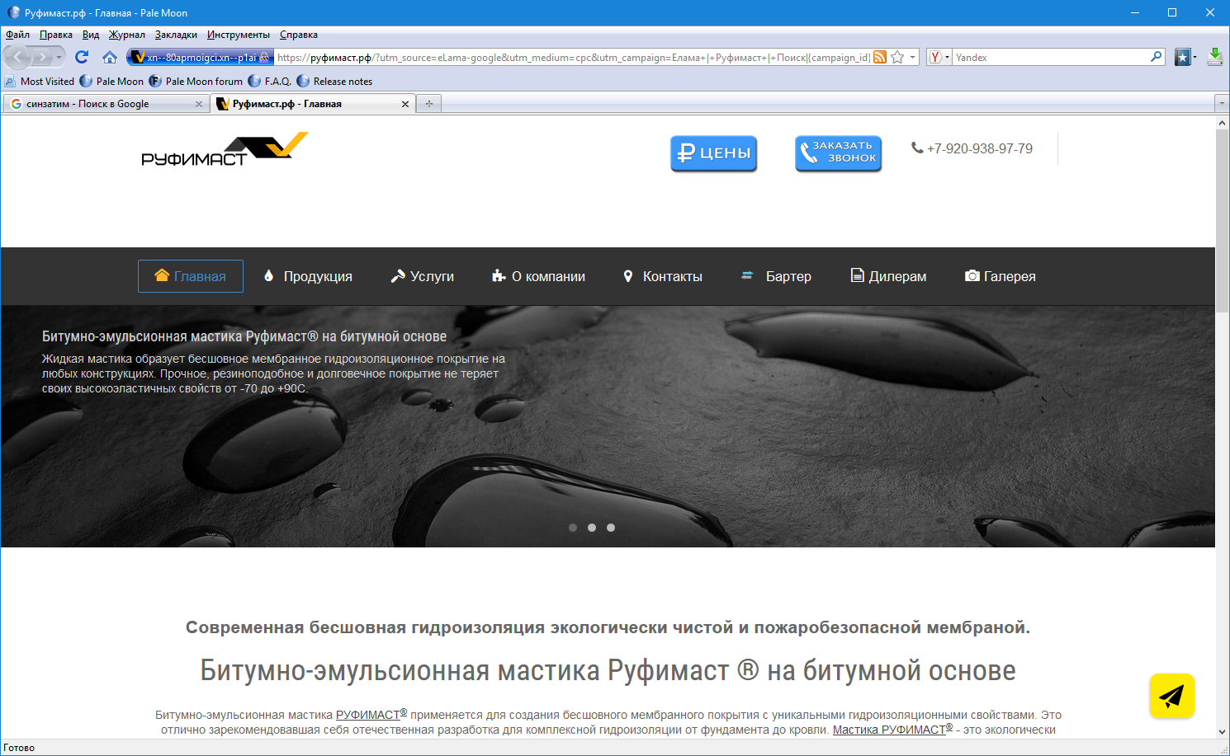Open the Вид menu
The width and height of the screenshot is (1230, 756).
click(x=91, y=35)
